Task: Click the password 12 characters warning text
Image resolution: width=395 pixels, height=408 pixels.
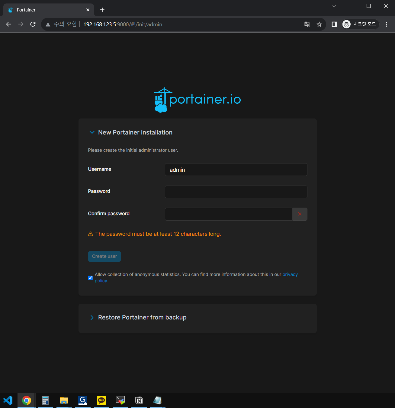Action: click(x=158, y=234)
